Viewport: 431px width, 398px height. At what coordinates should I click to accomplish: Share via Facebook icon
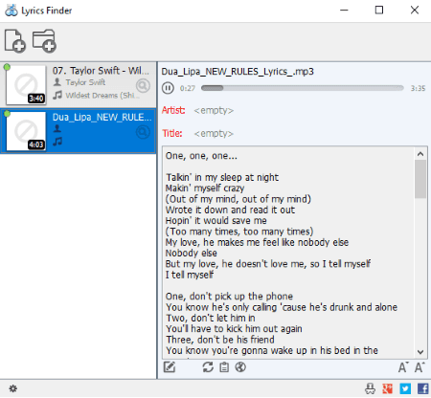(x=423, y=388)
